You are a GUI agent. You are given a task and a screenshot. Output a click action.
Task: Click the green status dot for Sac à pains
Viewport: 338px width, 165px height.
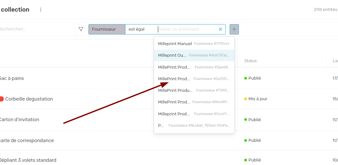pos(246,78)
